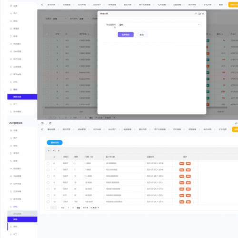Click the purple submit button in the dialog
The width and height of the screenshot is (238, 238).
[x=126, y=35]
